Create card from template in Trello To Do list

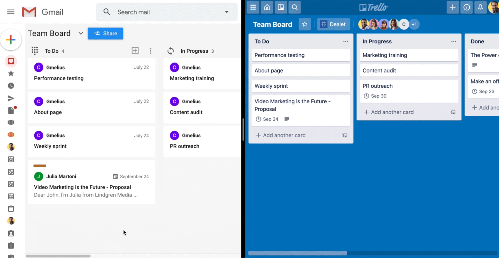345,135
